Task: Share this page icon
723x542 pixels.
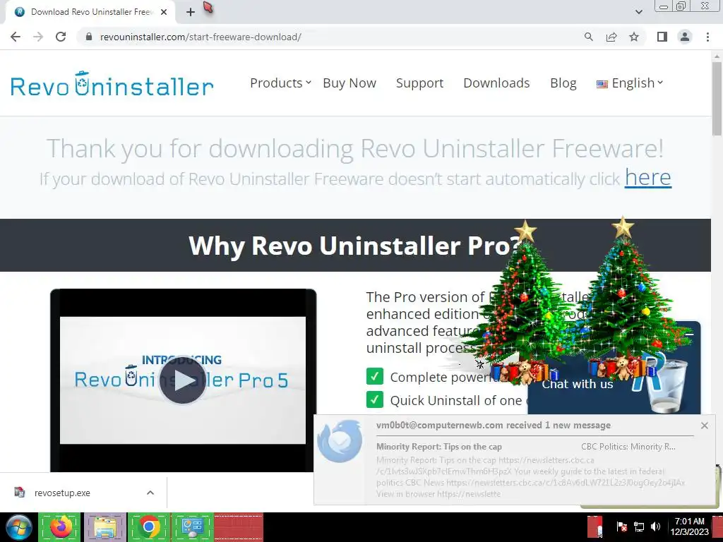Action: pos(611,37)
